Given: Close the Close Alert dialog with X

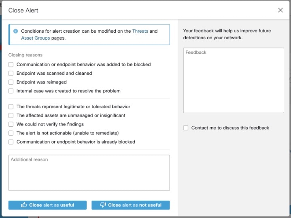Looking at the screenshot, I should click(280, 10).
